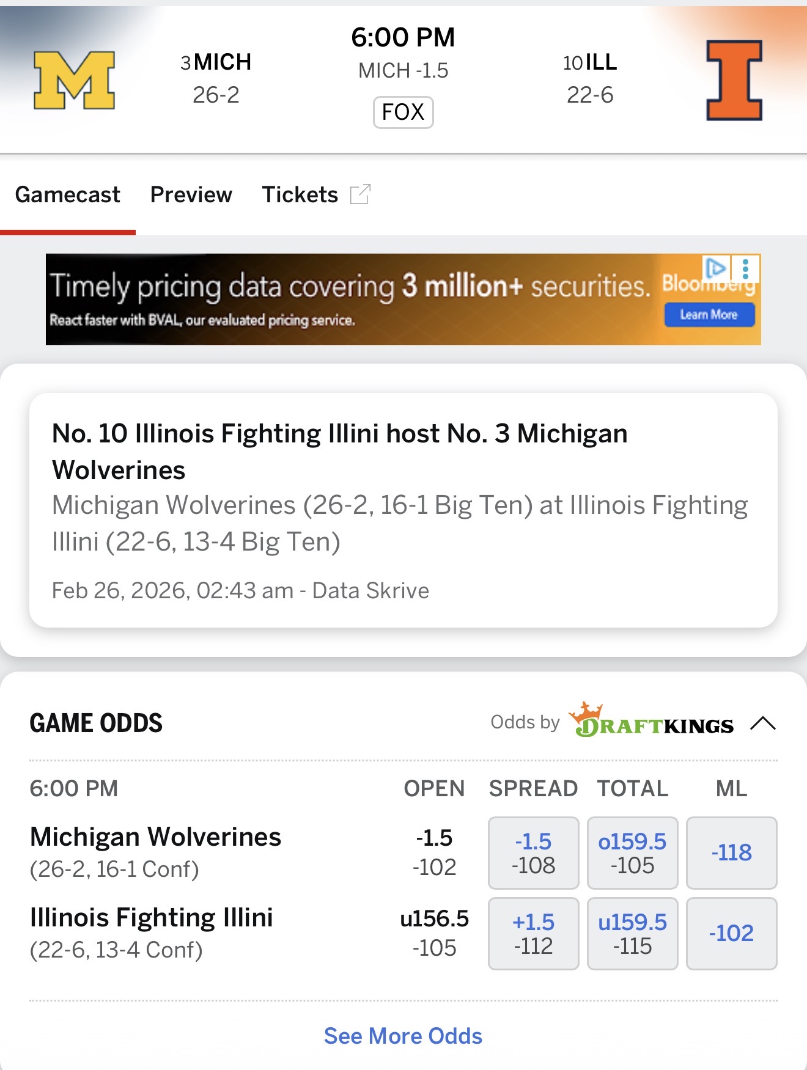Tap the FOX broadcast badge
The width and height of the screenshot is (807, 1070).
pos(403,112)
